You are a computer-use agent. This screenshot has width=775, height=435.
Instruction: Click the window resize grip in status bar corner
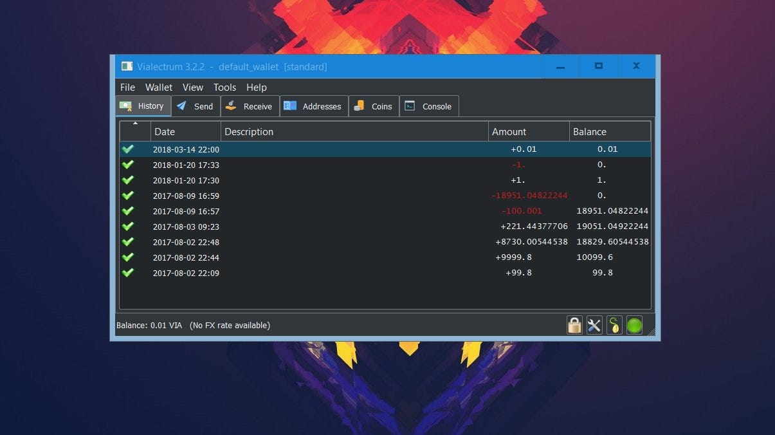[651, 332]
